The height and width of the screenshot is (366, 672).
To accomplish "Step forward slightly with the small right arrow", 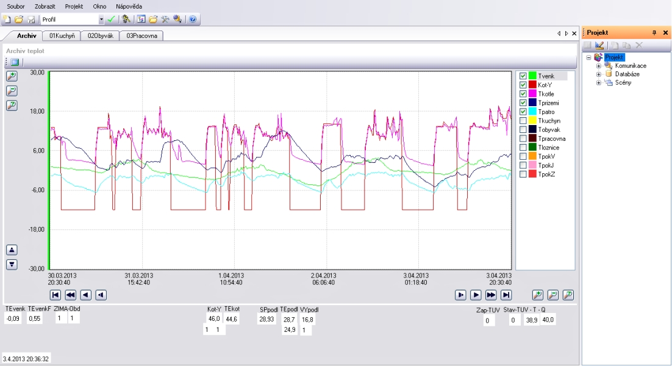I will point(461,295).
